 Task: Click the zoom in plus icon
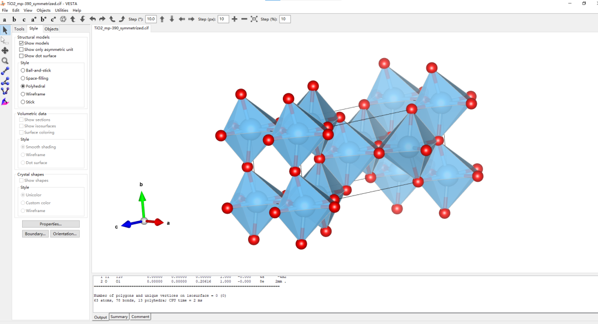235,19
